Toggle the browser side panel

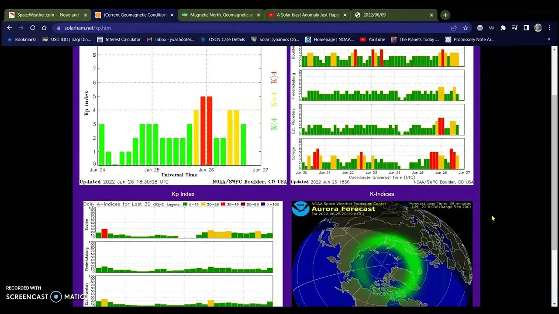(526, 27)
